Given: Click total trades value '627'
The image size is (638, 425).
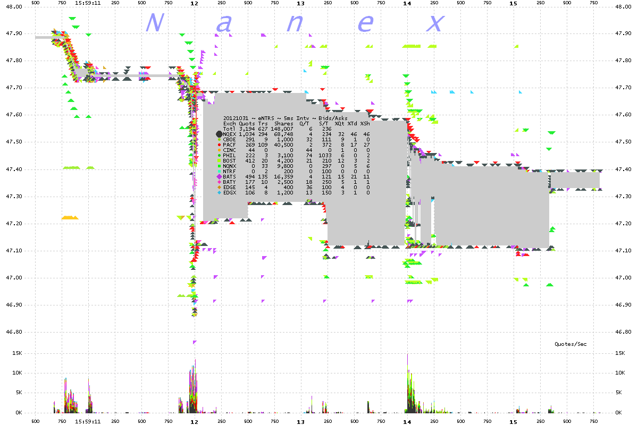Looking at the screenshot, I should (263, 129).
